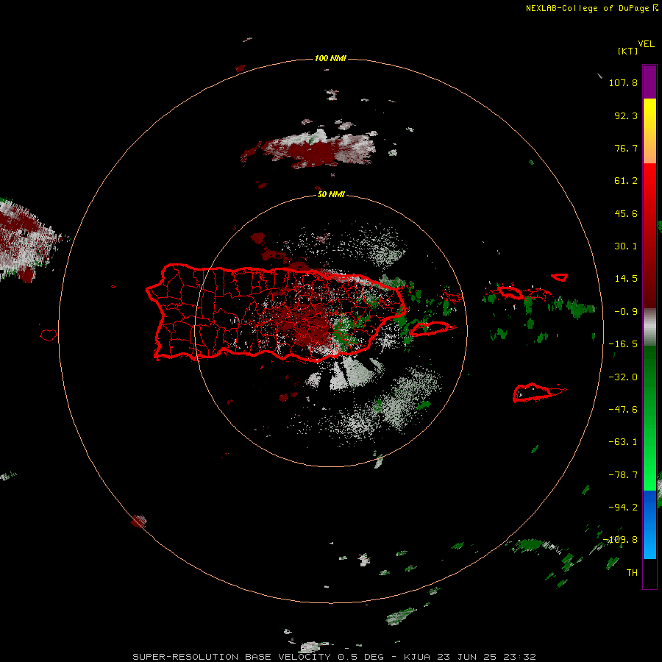This screenshot has height=662, width=662.
Task: Click the large velocity echo north of Puerto Rico
Action: tap(310, 149)
